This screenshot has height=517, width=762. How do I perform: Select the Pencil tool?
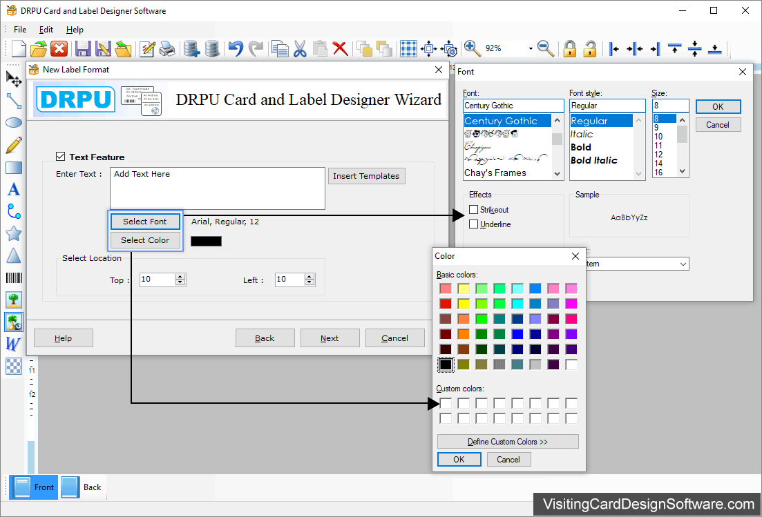point(14,145)
